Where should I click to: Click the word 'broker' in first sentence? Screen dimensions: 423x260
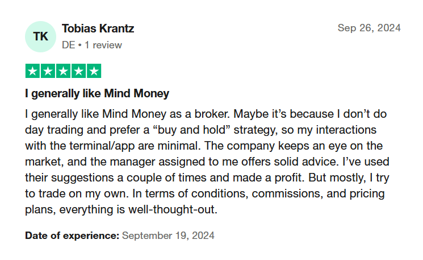(212, 114)
